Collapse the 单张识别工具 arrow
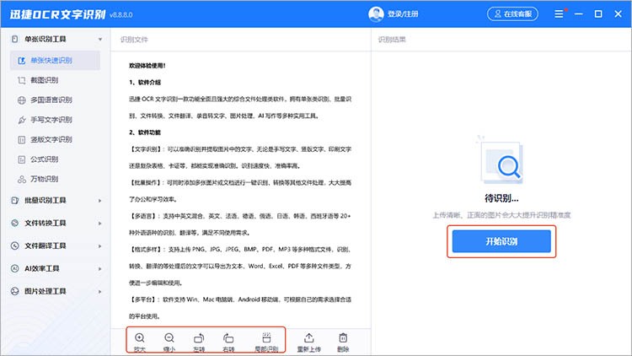This screenshot has height=356, width=632. (100, 39)
